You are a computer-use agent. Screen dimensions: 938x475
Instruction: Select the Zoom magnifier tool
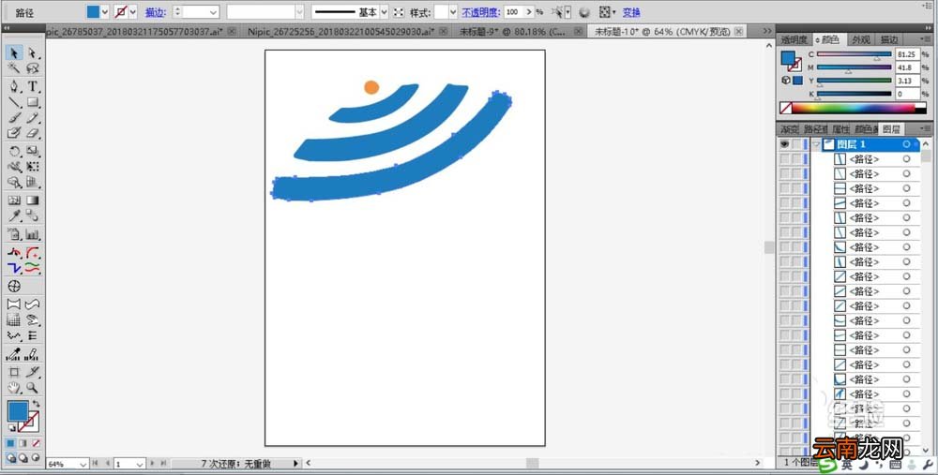(x=32, y=388)
